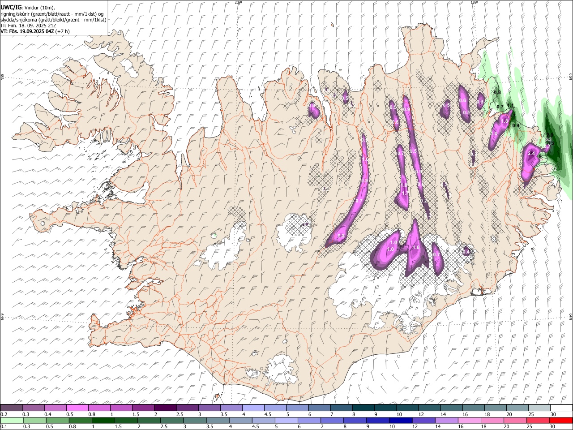Screen dimensions: 573x430
Task: Click the 'slydda/snjókoma' legend description line
Action: pyautogui.click(x=53, y=20)
